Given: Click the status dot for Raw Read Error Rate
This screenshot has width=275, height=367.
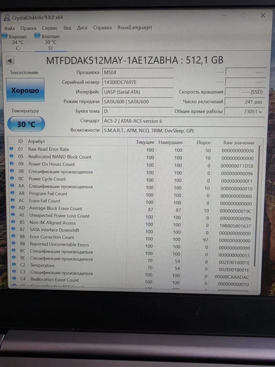Looking at the screenshot, I should (x=11, y=148).
